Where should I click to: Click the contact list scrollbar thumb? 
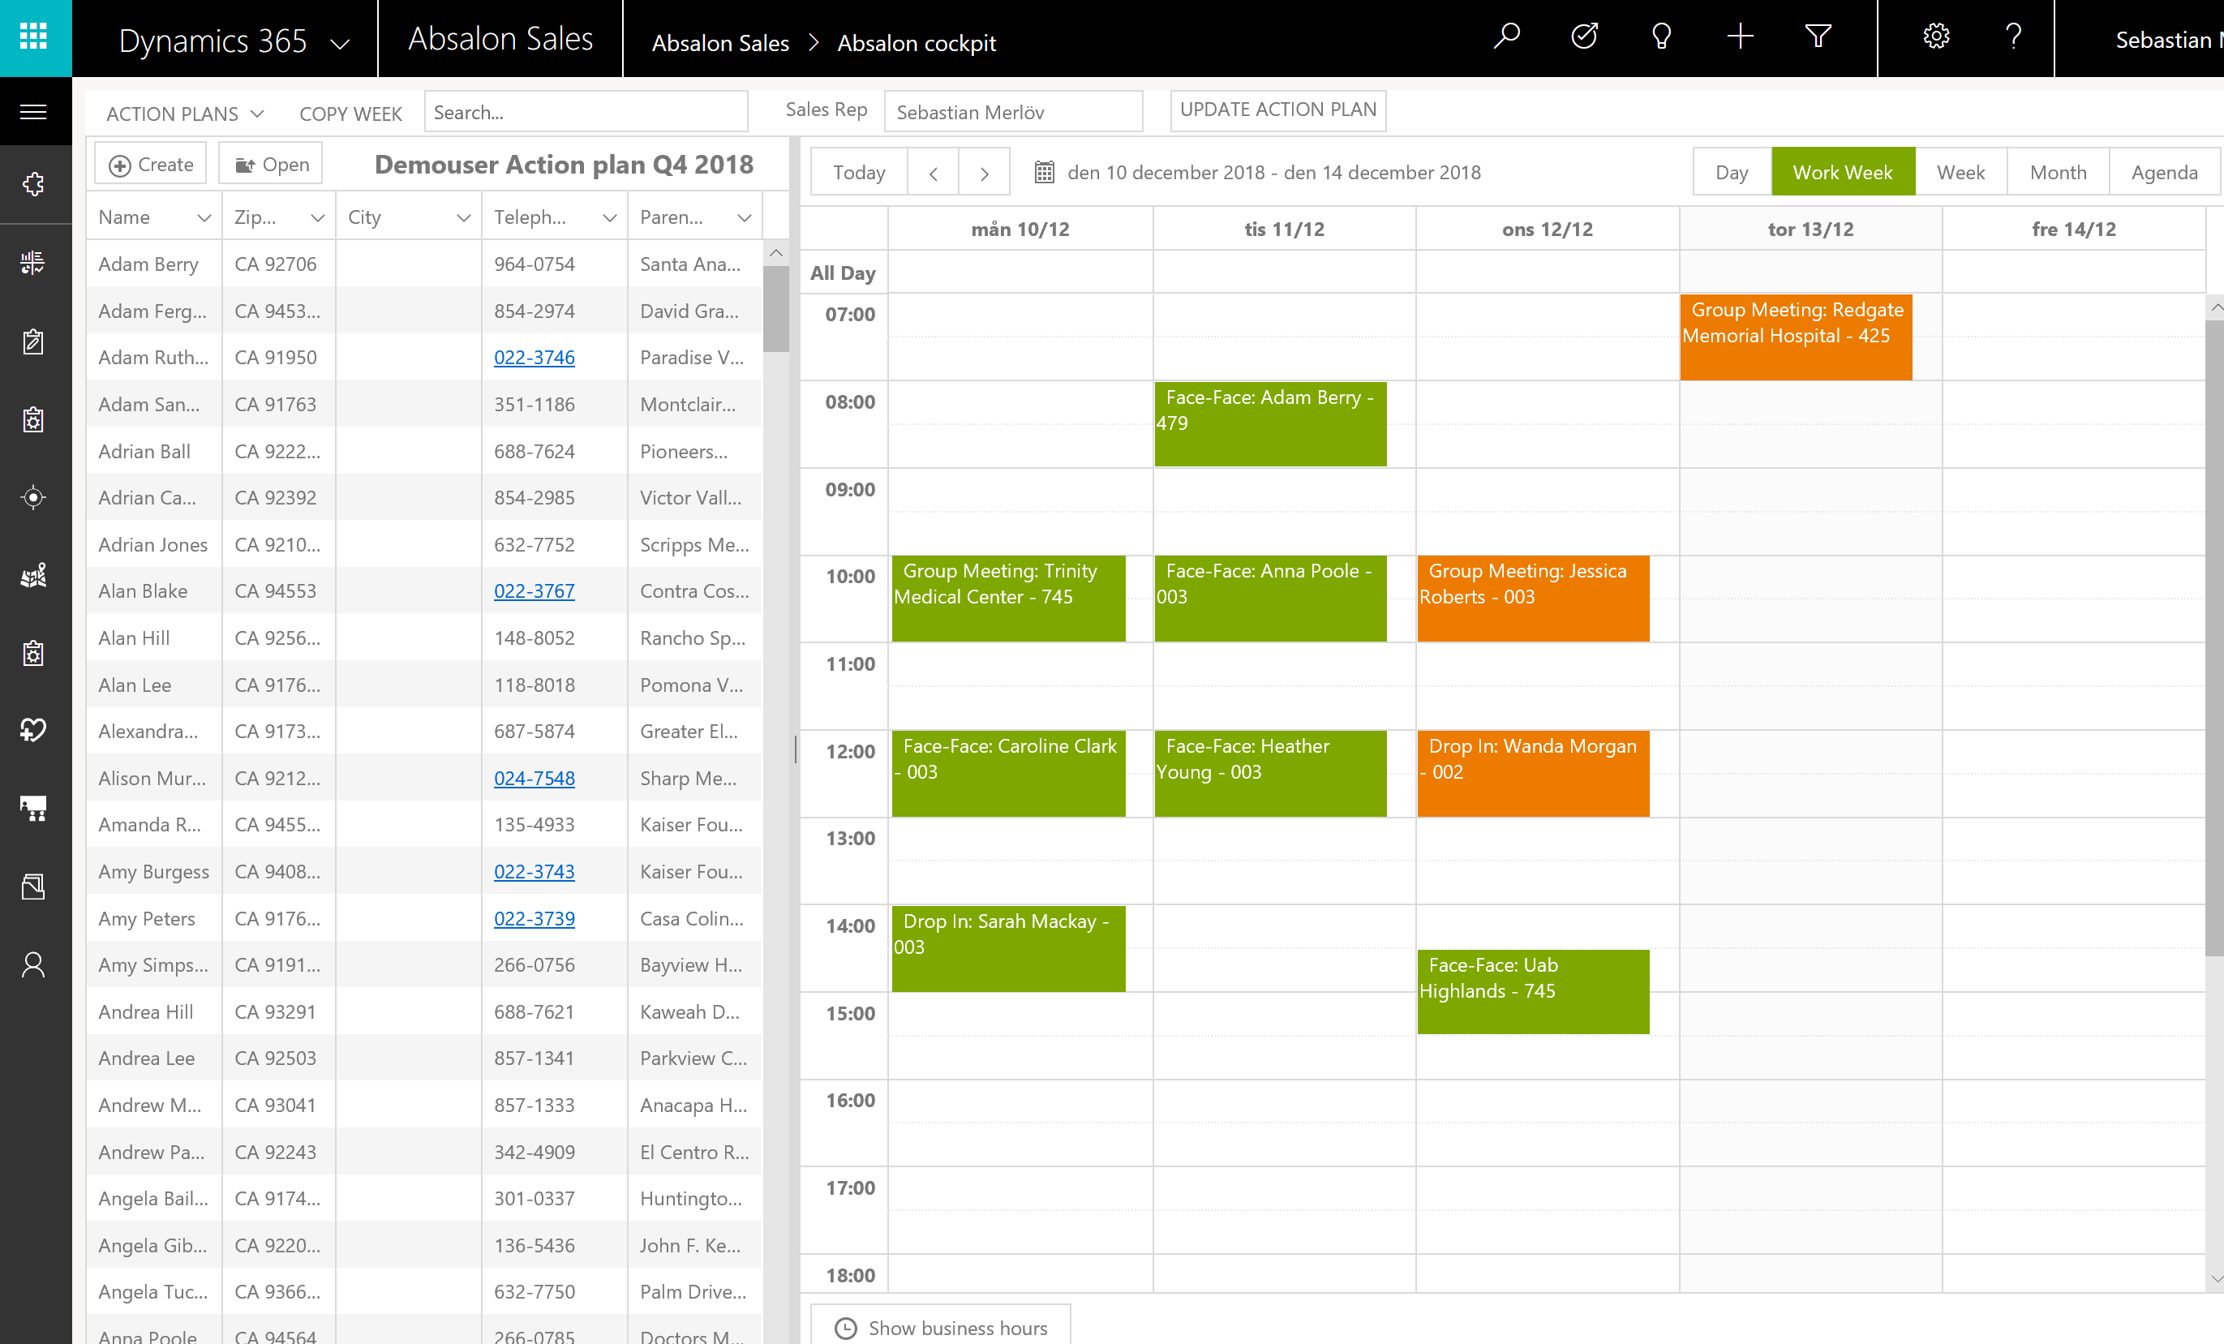point(775,309)
